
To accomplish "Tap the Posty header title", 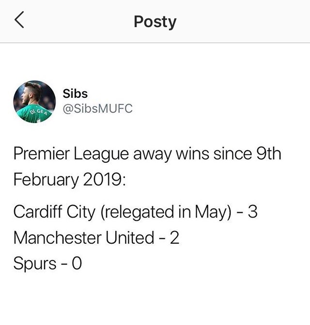I will (155, 22).
